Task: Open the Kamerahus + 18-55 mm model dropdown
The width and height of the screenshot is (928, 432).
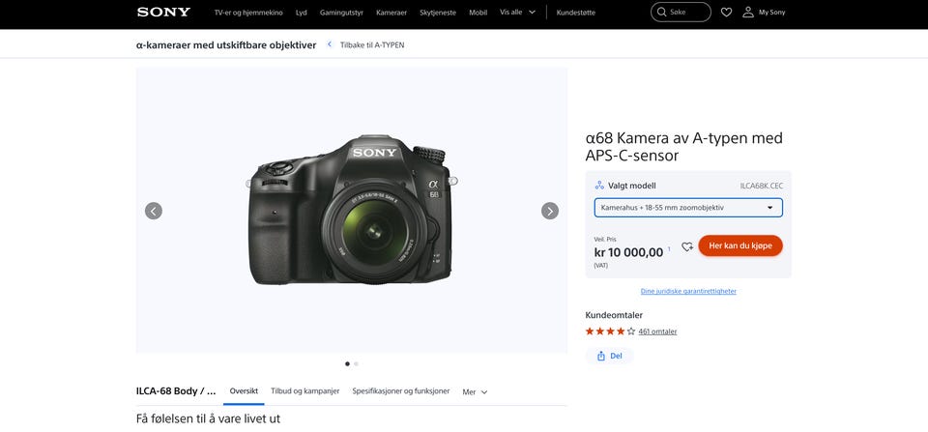Action: [688, 208]
